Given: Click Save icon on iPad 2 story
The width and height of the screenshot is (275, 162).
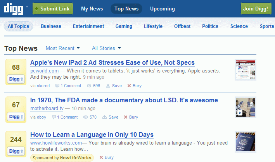Looking at the screenshot, I should tap(108, 86).
